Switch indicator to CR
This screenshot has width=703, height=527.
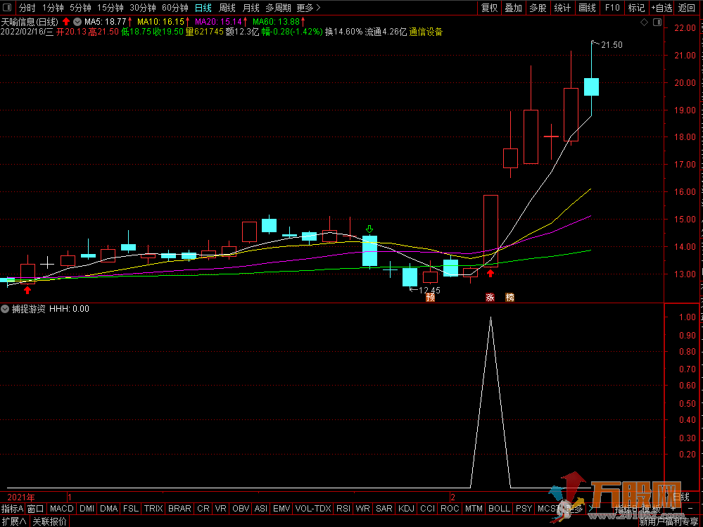tap(203, 509)
